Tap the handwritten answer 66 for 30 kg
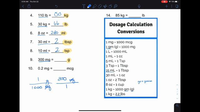Image resolution: width=200 pixels, height=112 pixels. (56, 23)
